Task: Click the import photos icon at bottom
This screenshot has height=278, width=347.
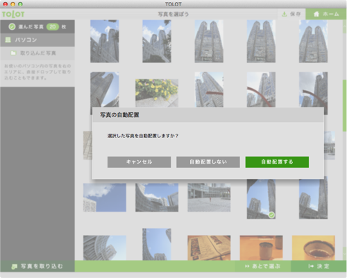Action: 15,267
